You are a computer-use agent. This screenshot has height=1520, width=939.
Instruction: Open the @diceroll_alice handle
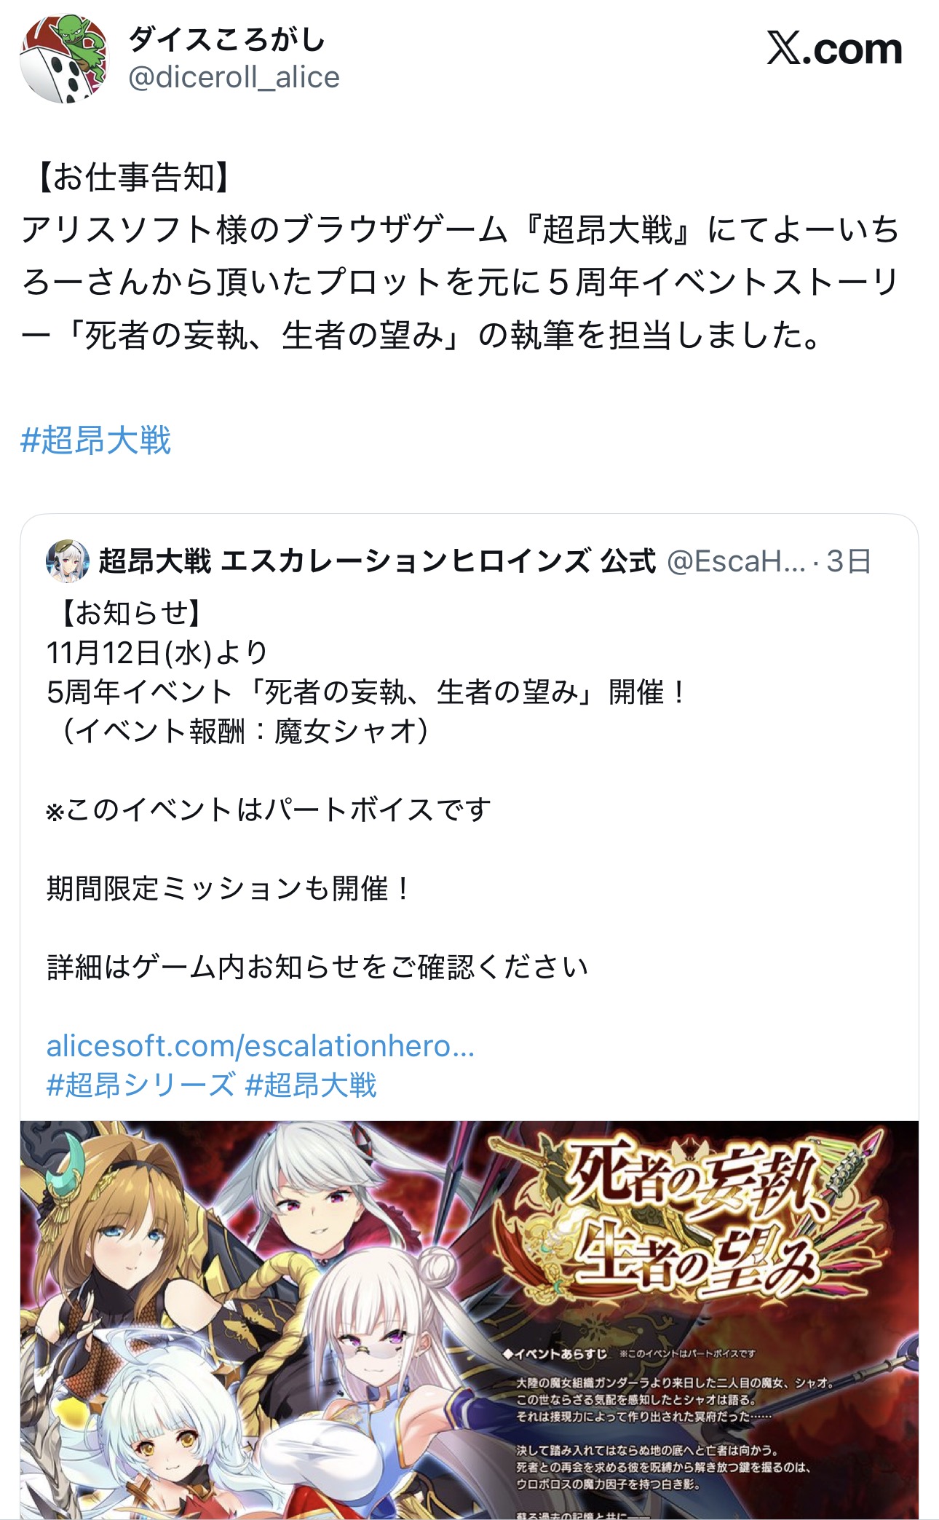pos(234,77)
